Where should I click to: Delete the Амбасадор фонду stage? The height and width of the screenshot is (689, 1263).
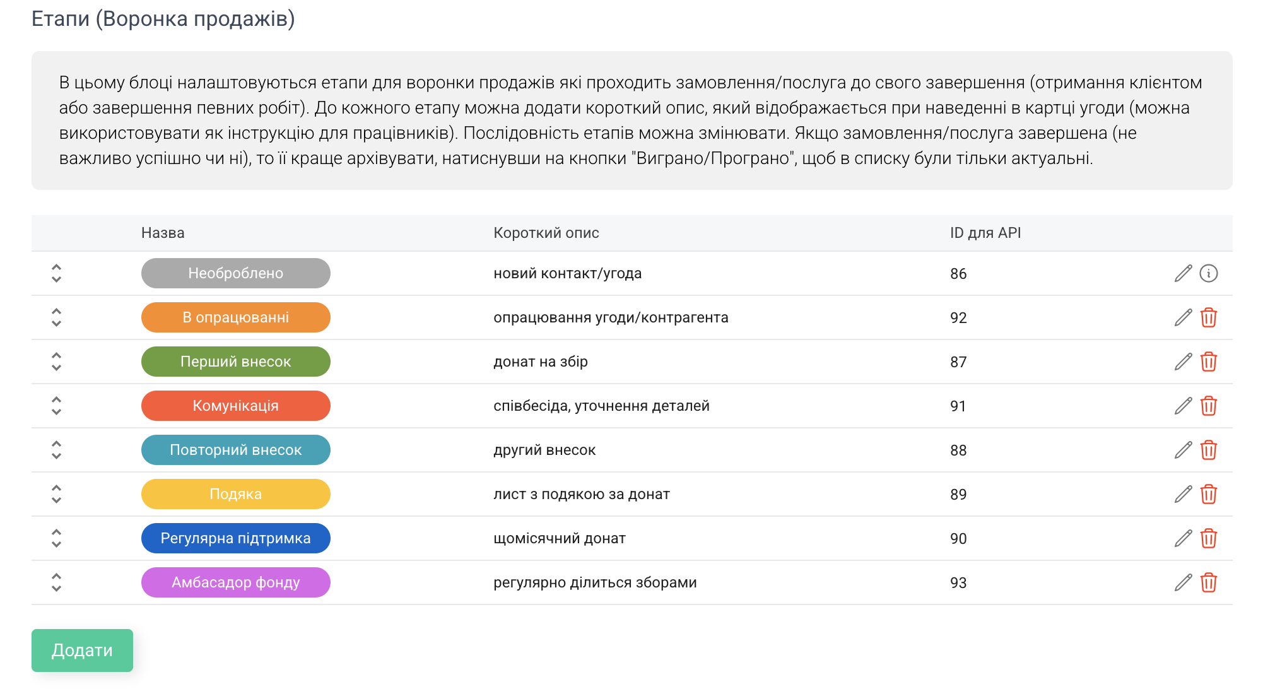[x=1208, y=582]
